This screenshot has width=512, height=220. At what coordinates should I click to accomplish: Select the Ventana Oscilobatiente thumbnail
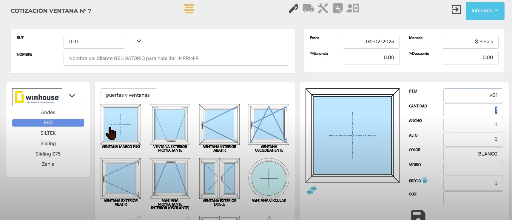click(x=269, y=125)
